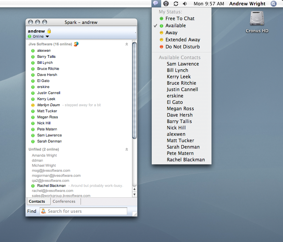Image resolution: width=283 pixels, height=242 pixels.
Task: Click the round menu bar icon beside the chat bubble
Action: point(166,4)
